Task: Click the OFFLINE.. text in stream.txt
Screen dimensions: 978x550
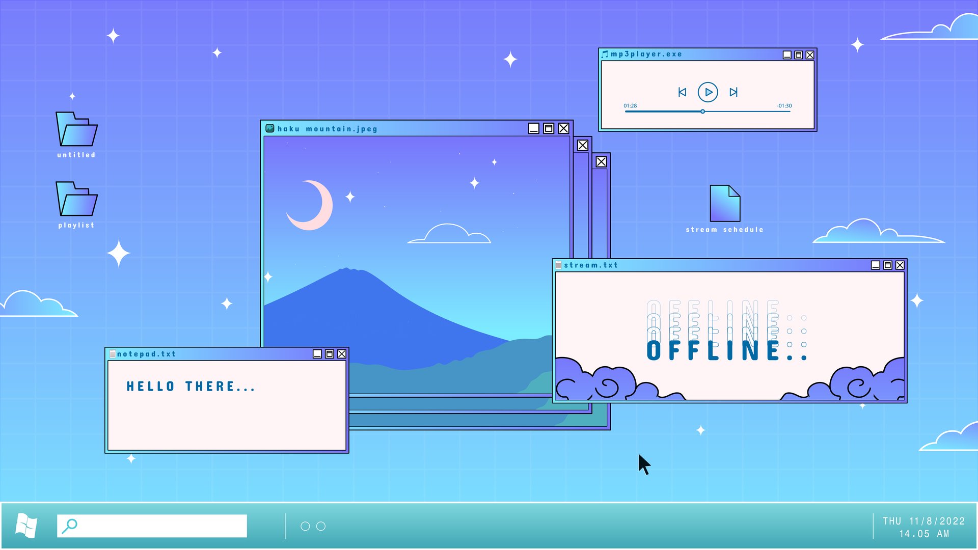Action: [x=727, y=351]
